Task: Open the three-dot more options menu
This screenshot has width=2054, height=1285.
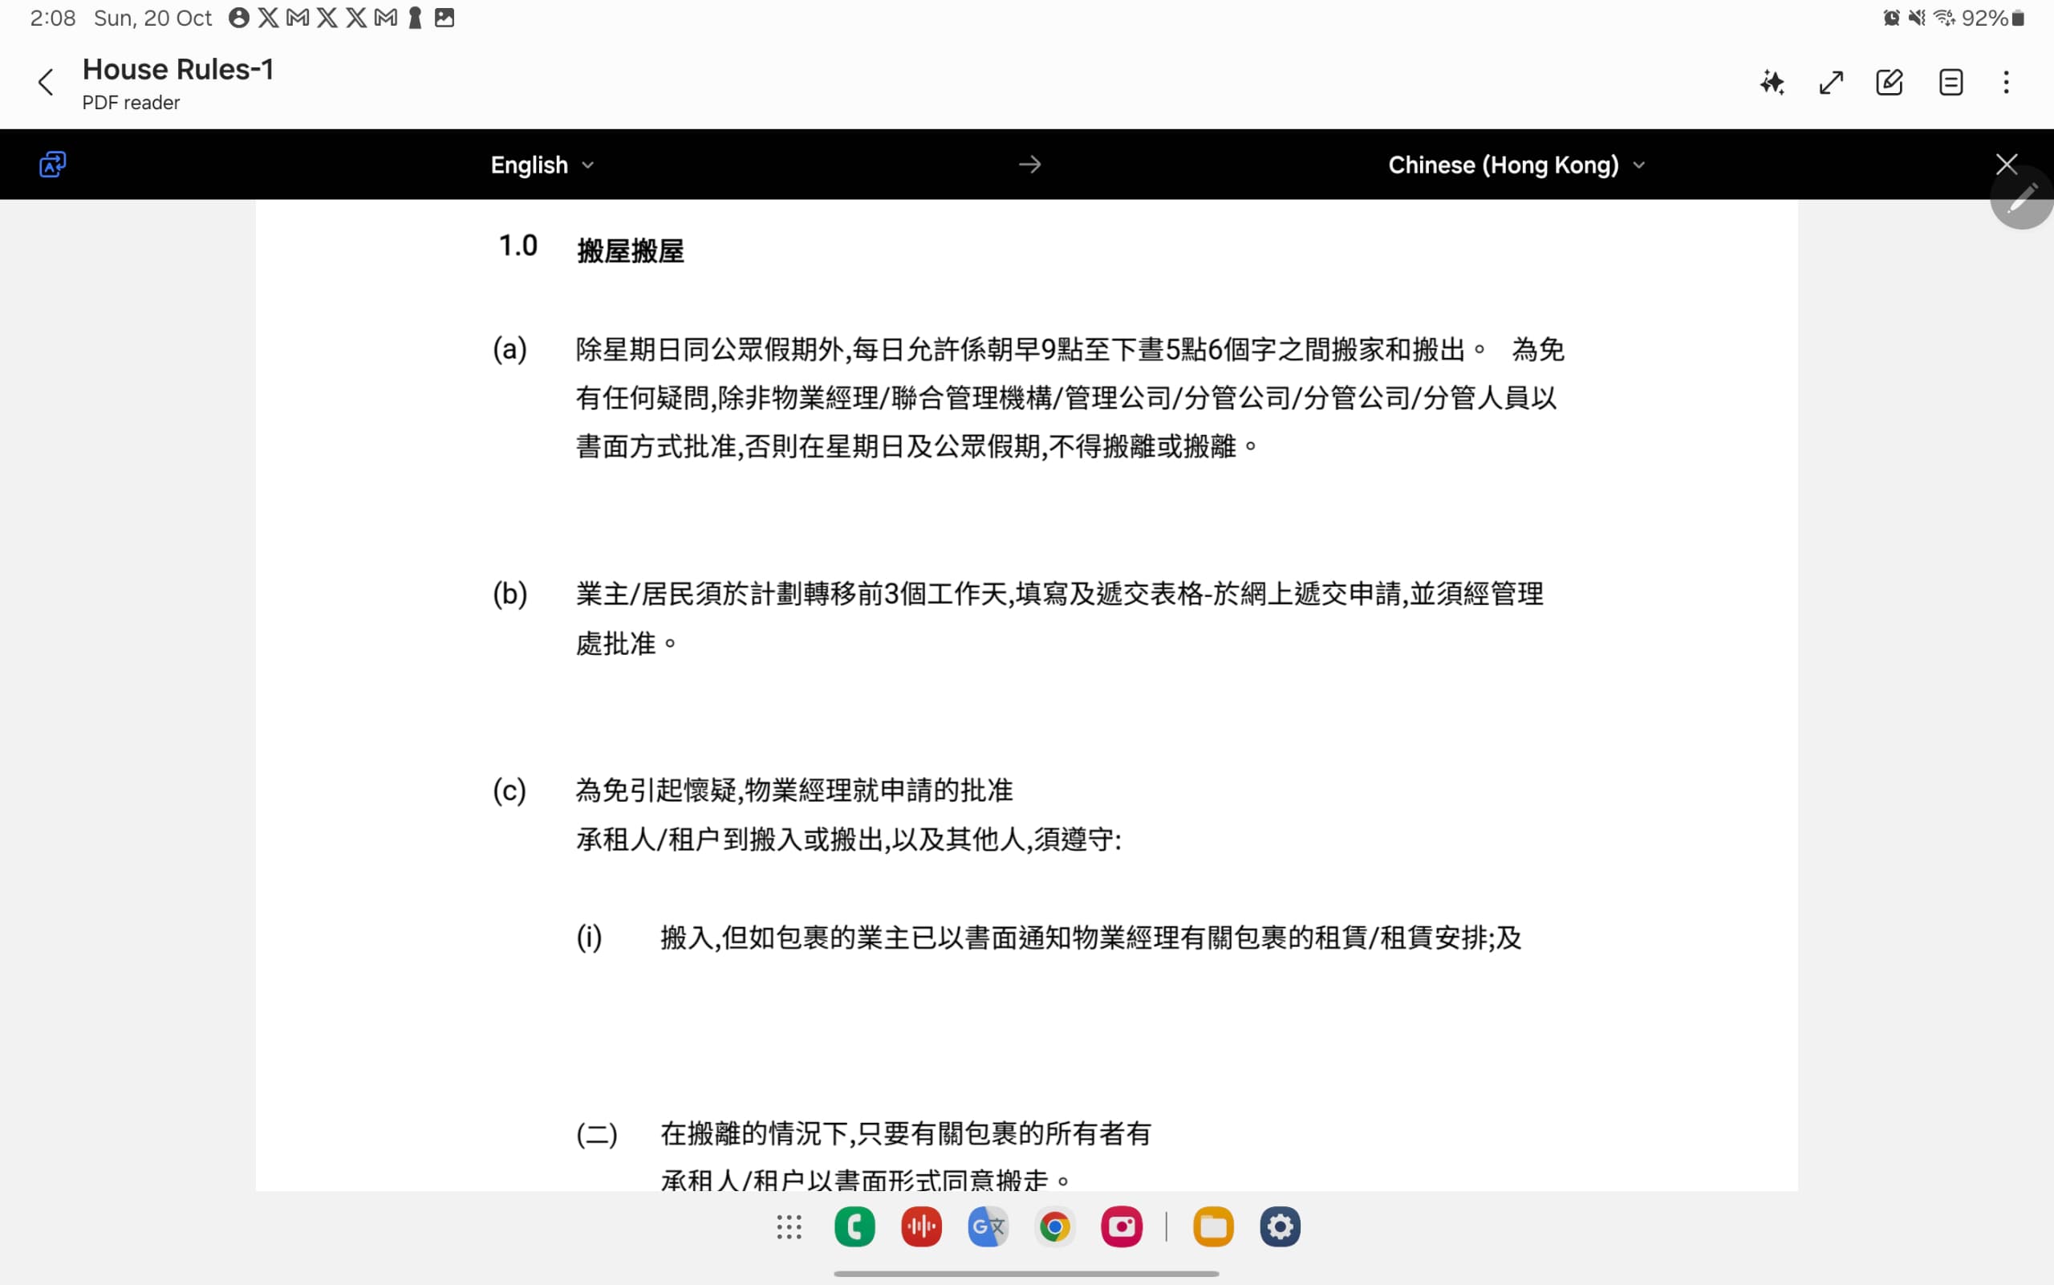Action: (x=2007, y=83)
